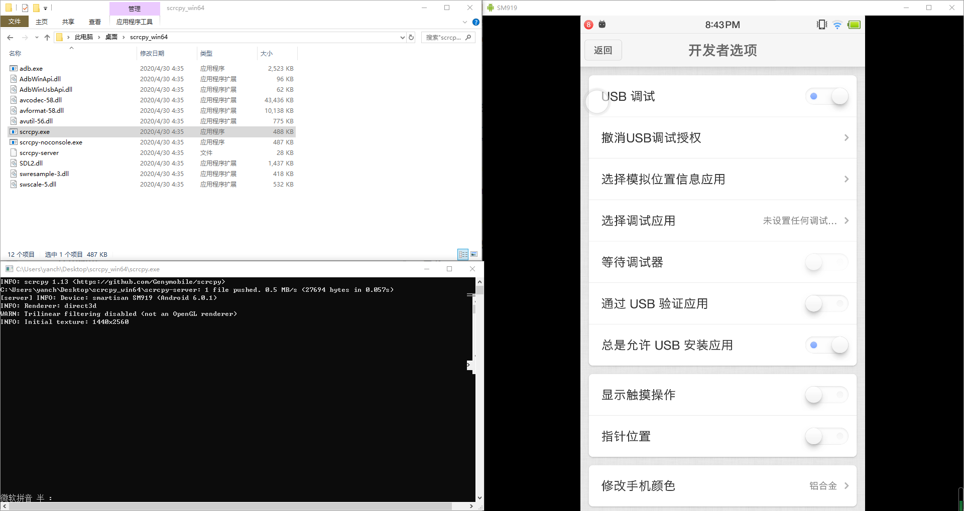Click the properties checkmark in quick access toolbar
The width and height of the screenshot is (964, 511).
click(x=25, y=8)
